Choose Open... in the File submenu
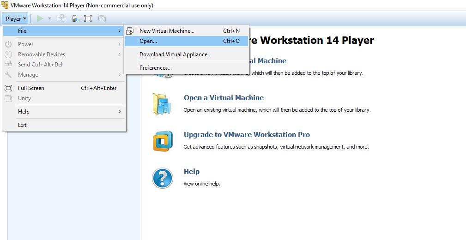466x240 pixels. click(x=186, y=41)
